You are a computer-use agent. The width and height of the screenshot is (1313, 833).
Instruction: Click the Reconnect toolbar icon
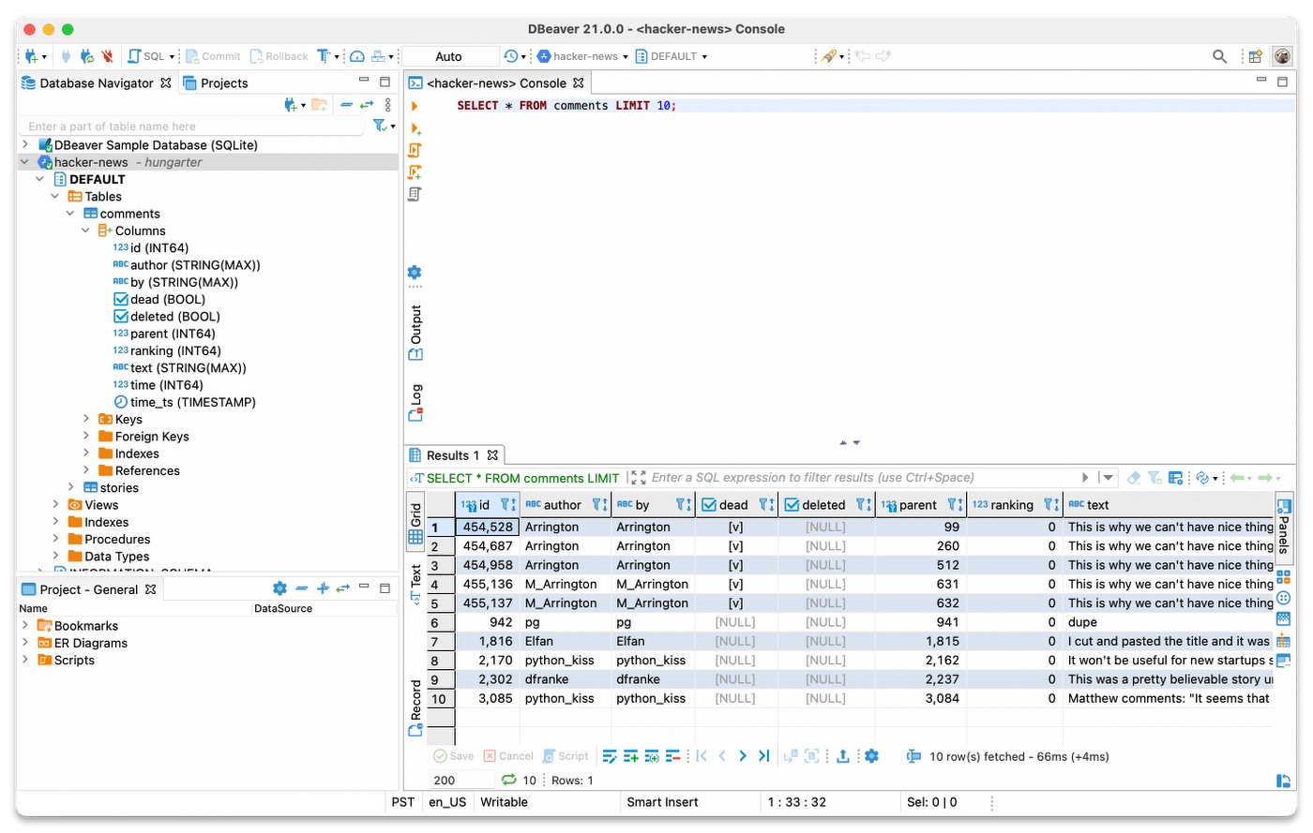coord(86,56)
